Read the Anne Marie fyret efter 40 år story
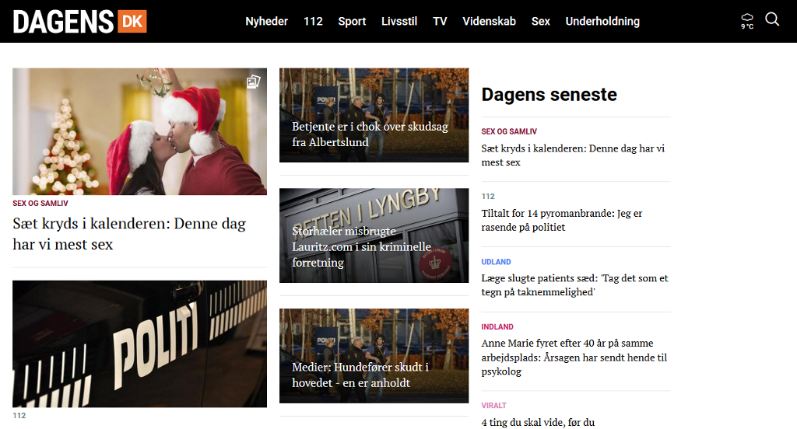 coord(574,357)
